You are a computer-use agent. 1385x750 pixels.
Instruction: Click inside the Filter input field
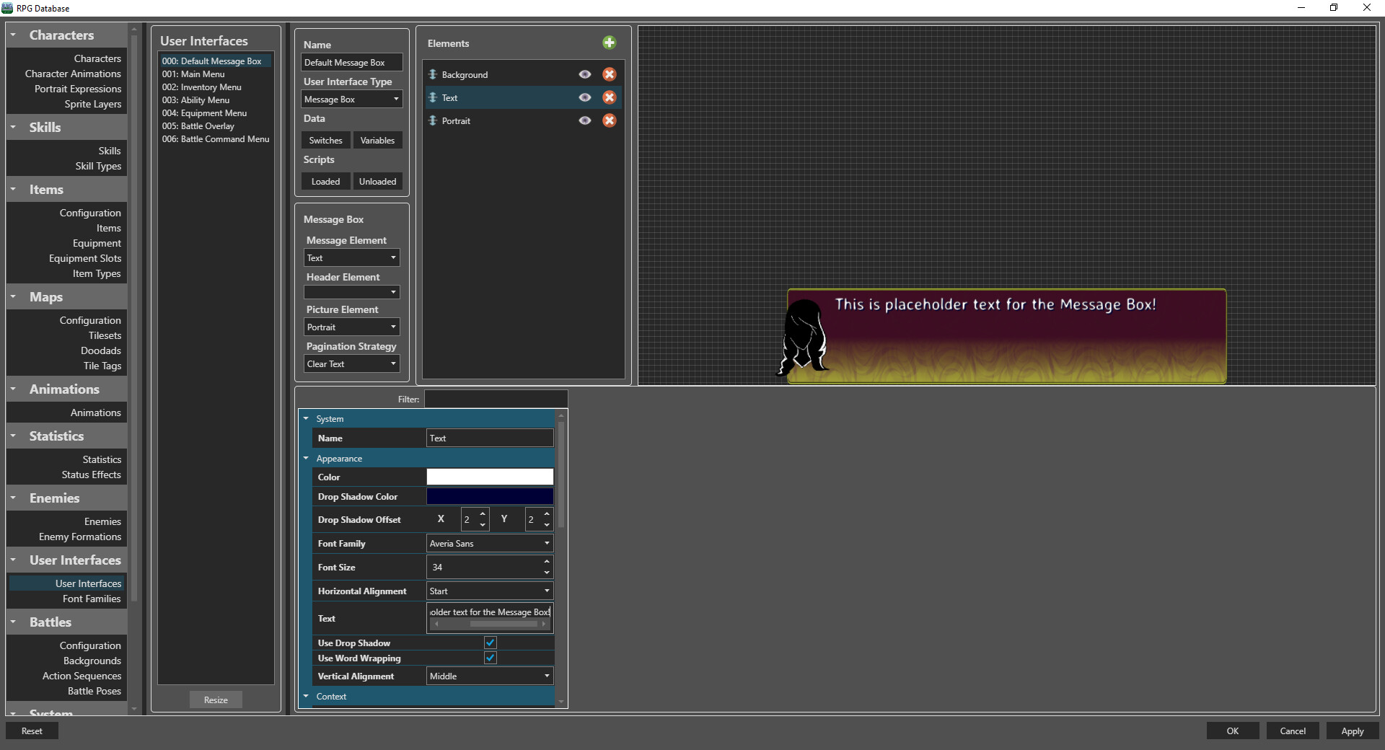click(x=496, y=399)
